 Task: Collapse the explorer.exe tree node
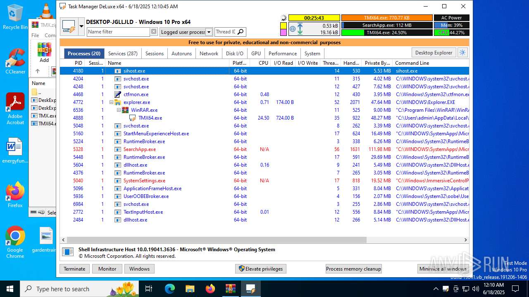[111, 102]
